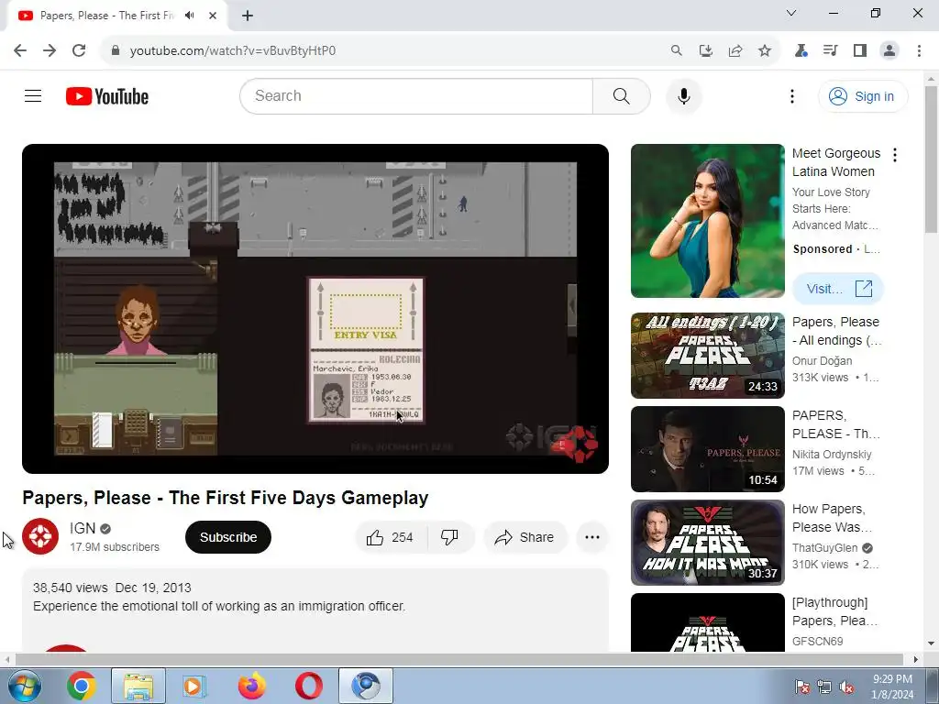Open Nikita Ordynskiy PAPERS, PLEASE film thumbnail
This screenshot has height=704, width=939.
[707, 449]
